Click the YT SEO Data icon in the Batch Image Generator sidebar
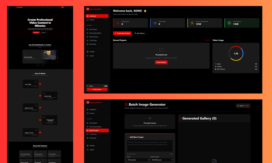Screen dimensions: 272x163 point(88,134)
